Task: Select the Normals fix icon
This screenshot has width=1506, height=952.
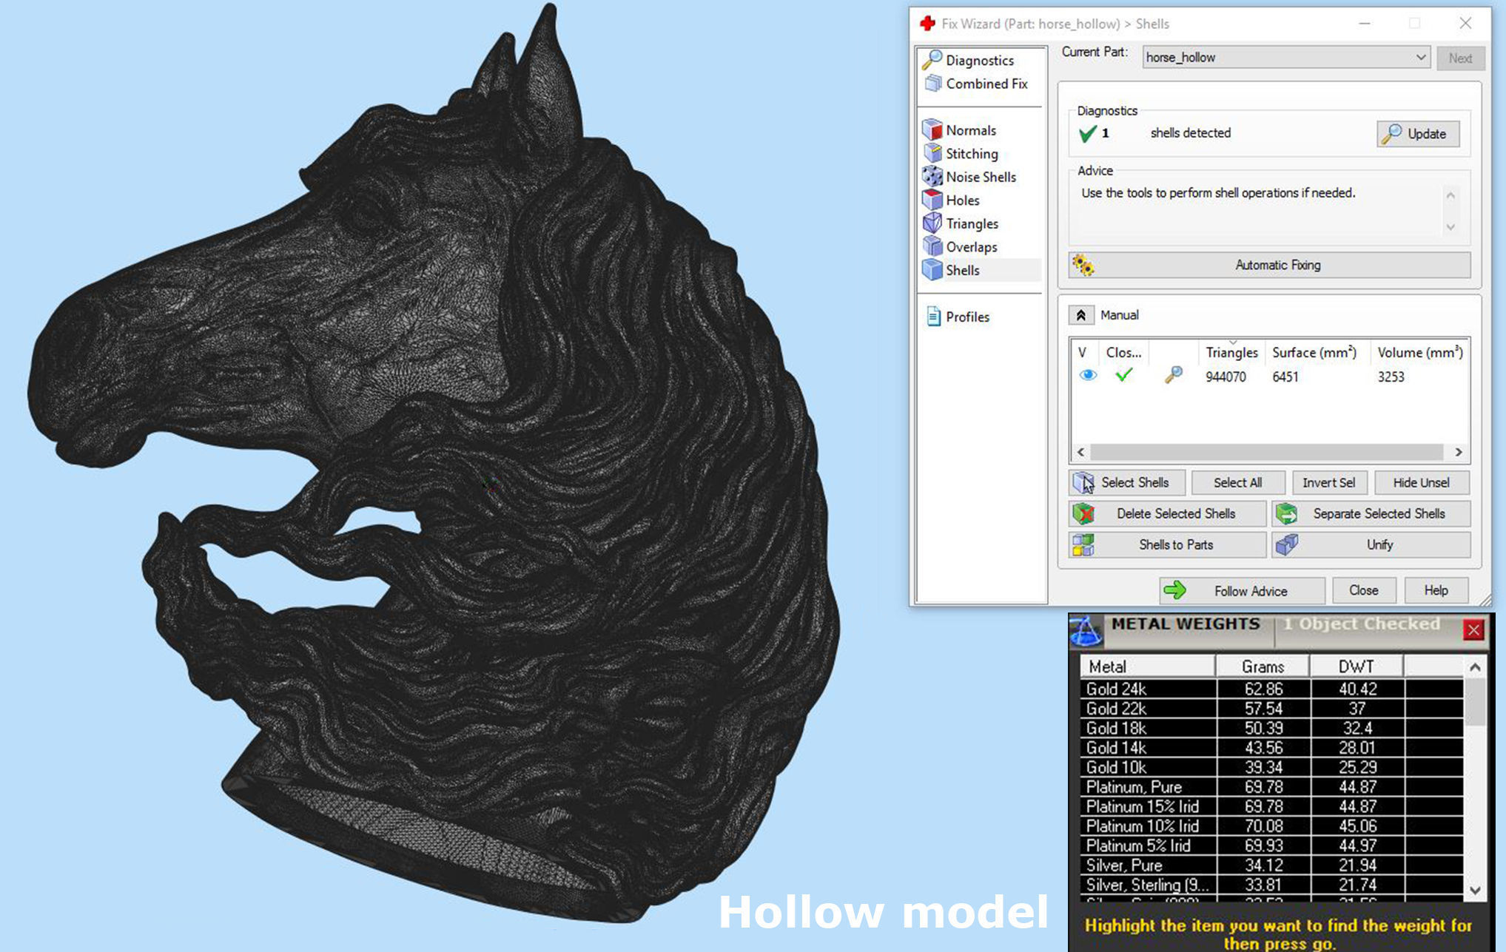Action: pos(932,130)
